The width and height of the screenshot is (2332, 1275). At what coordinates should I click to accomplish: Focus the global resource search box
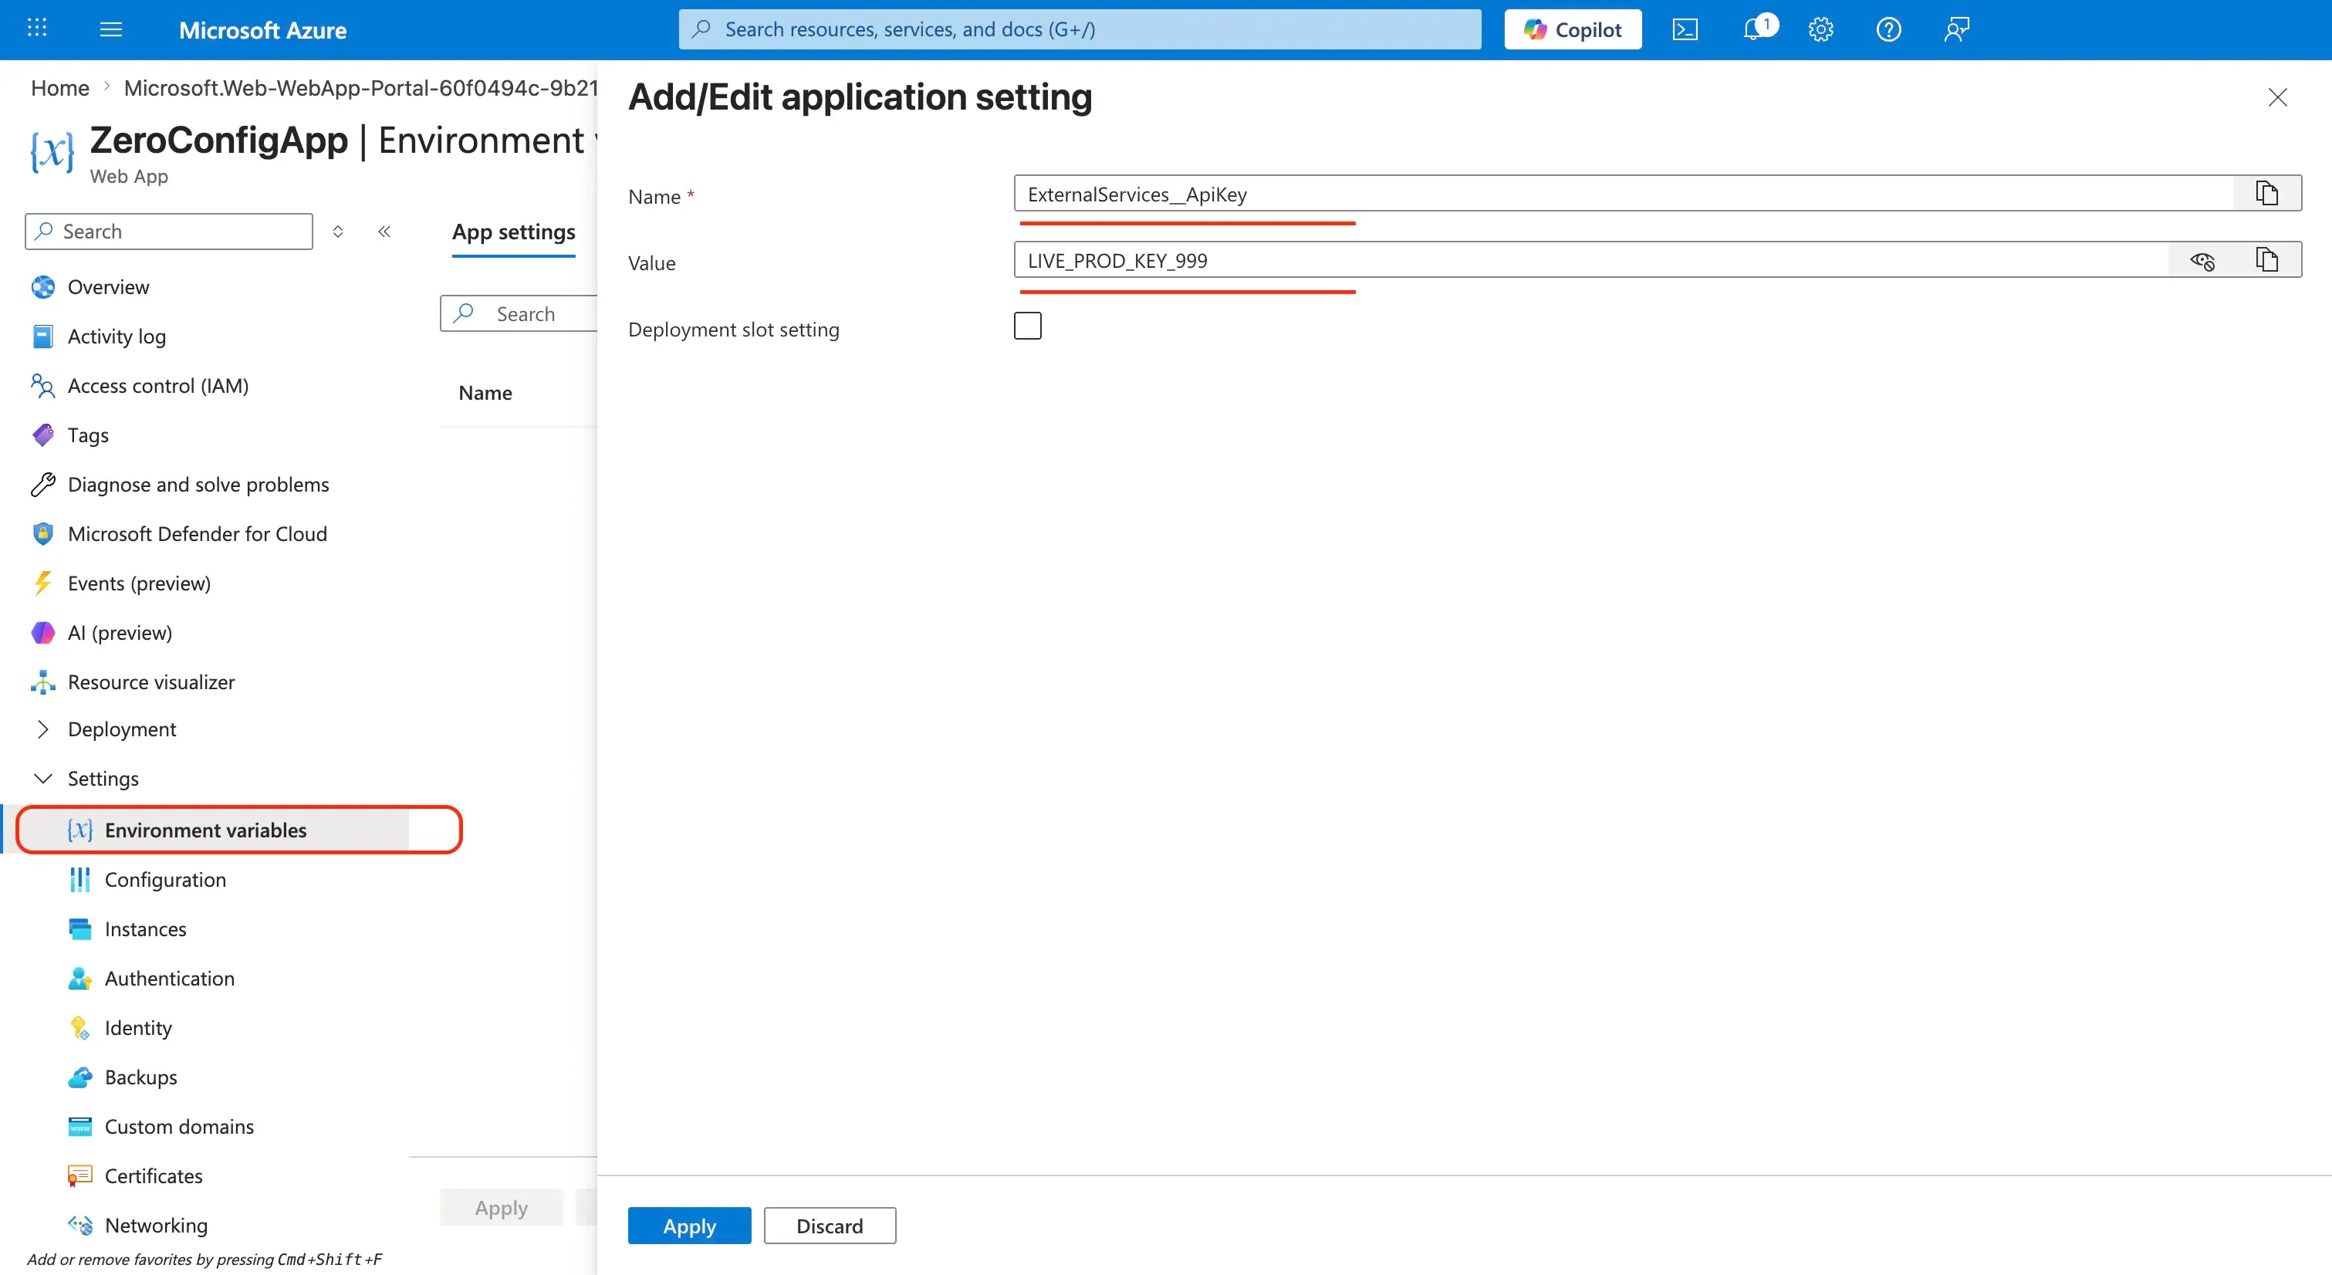coord(1080,30)
